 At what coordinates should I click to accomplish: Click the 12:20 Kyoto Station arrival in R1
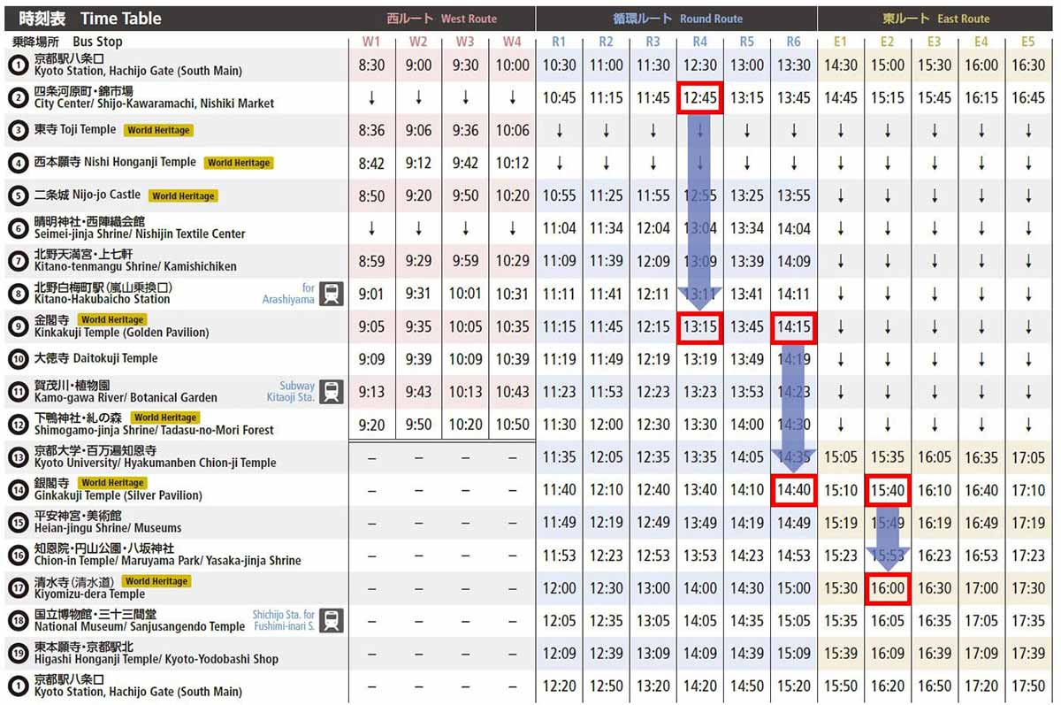(559, 686)
